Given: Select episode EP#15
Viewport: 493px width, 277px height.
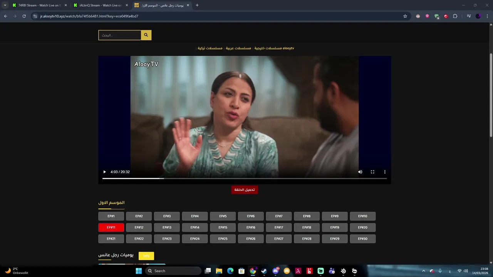Looking at the screenshot, I should tap(223, 227).
